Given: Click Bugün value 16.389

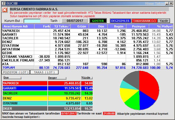Looking at the screenshot, I should tap(120, 45).
